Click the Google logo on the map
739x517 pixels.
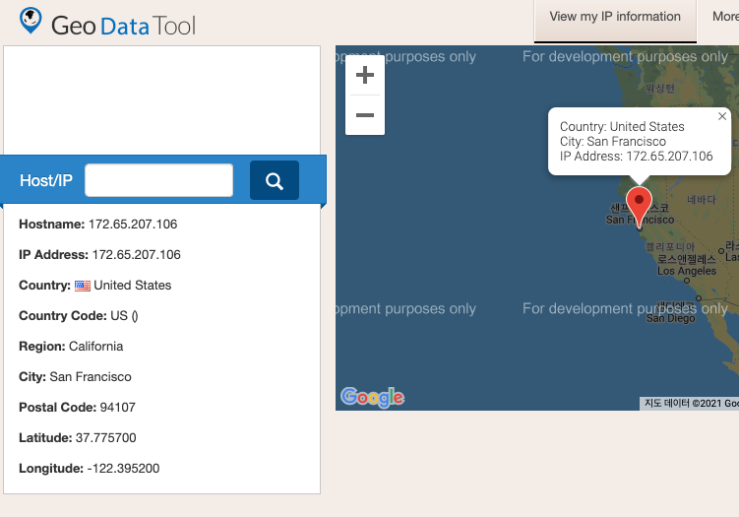click(x=372, y=397)
